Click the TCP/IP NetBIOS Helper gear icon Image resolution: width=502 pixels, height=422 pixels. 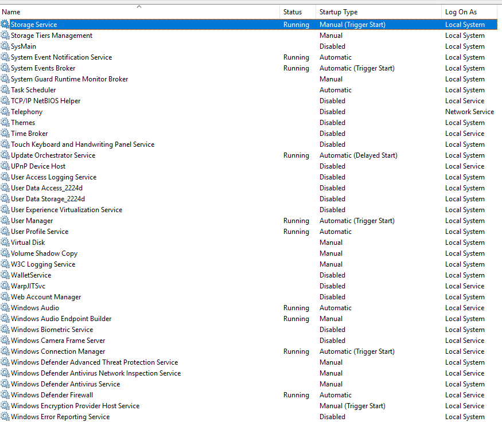(5, 100)
